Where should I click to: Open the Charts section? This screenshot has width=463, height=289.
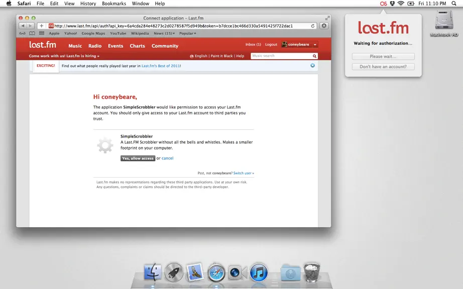point(137,46)
